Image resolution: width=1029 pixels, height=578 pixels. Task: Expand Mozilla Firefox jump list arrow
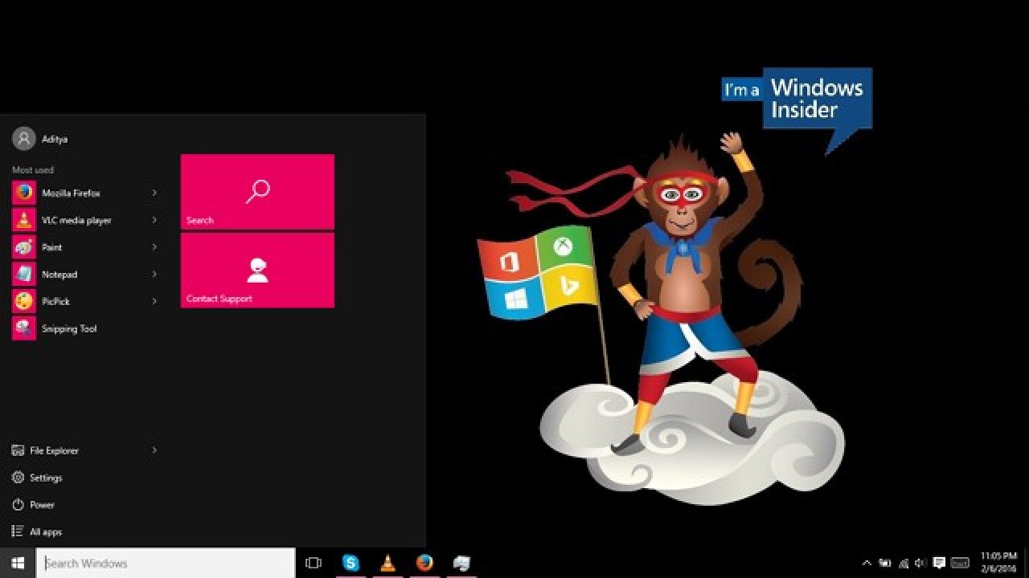(x=154, y=193)
